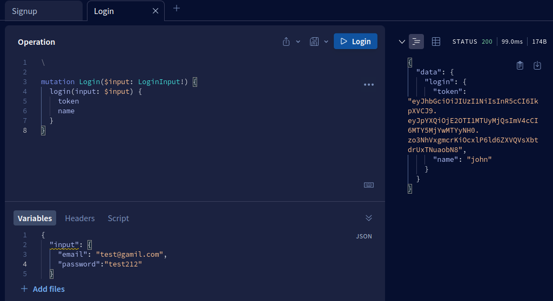The height and width of the screenshot is (301, 553).
Task: Click the password value test212
Action: click(x=123, y=264)
